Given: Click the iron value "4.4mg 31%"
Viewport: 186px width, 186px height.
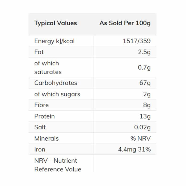Looking at the screenshot, I should (134, 149).
